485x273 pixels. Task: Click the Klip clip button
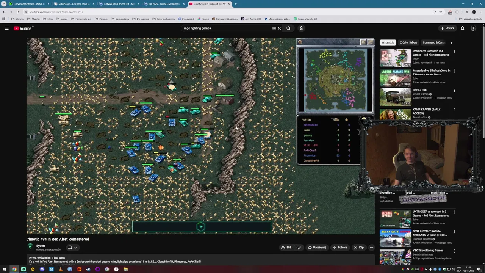(x=358, y=248)
